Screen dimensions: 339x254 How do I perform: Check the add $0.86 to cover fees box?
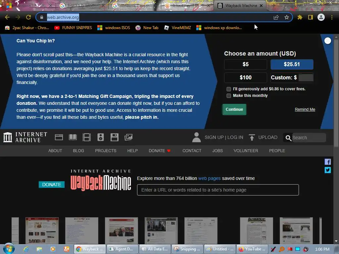tap(228, 89)
